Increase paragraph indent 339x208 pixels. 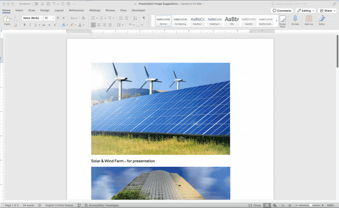126,18
